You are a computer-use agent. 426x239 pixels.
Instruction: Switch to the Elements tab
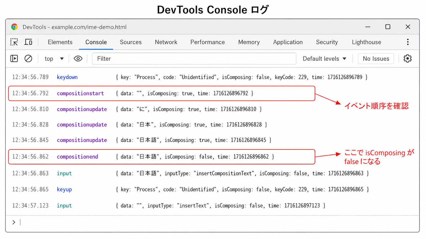[60, 42]
